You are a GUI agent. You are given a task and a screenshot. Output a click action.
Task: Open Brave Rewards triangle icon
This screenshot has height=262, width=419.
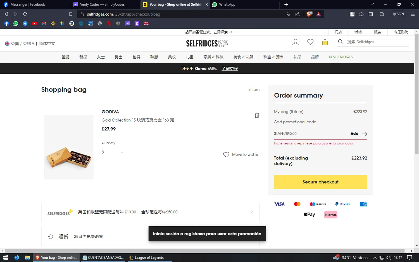tap(318, 14)
